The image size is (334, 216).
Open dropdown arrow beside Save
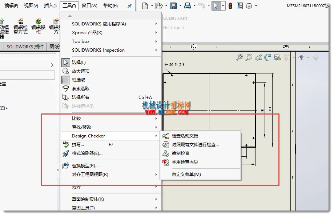tap(180, 6)
